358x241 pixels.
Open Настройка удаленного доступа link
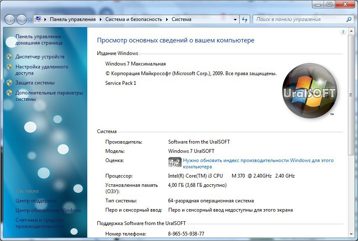click(42, 70)
